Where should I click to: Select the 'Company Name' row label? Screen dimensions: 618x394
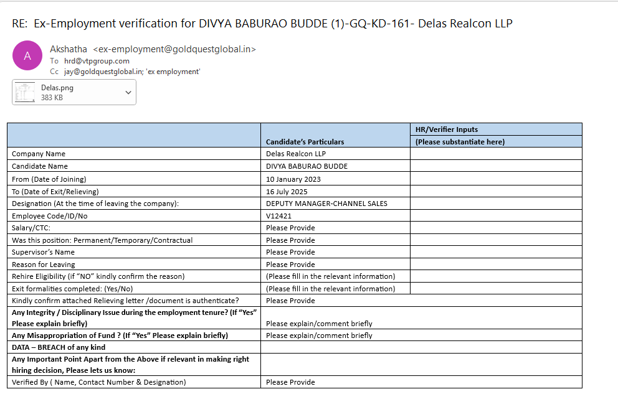coord(39,154)
